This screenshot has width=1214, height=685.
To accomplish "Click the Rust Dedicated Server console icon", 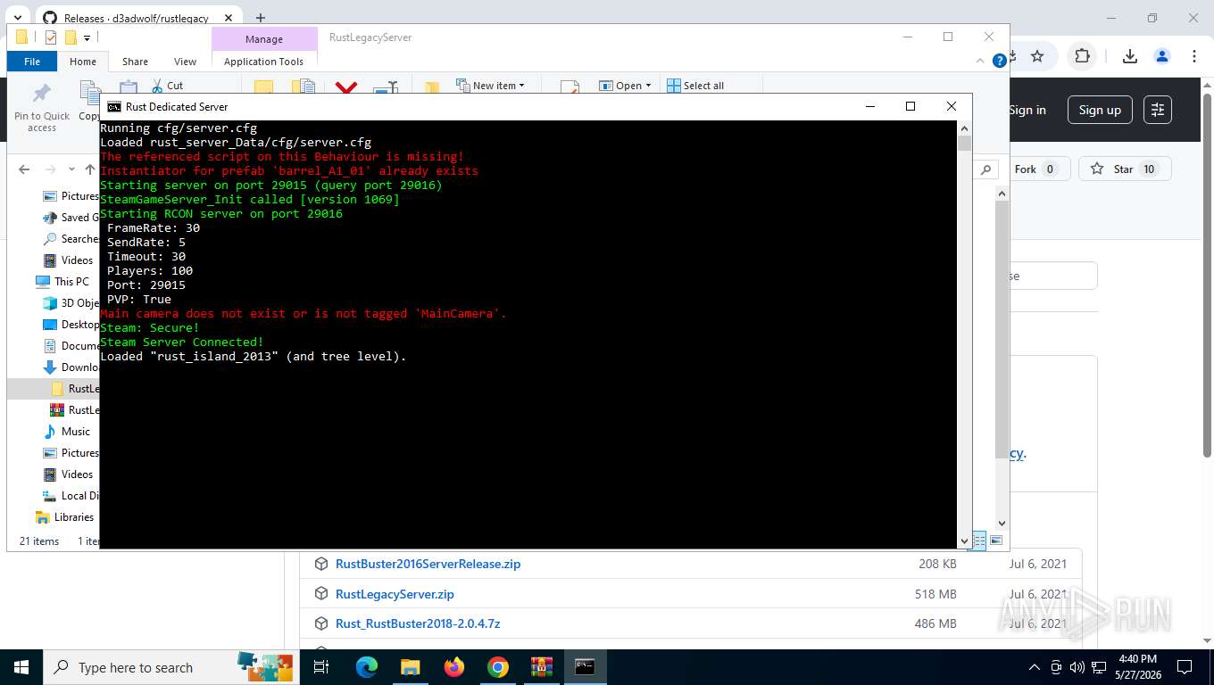I will tap(114, 106).
